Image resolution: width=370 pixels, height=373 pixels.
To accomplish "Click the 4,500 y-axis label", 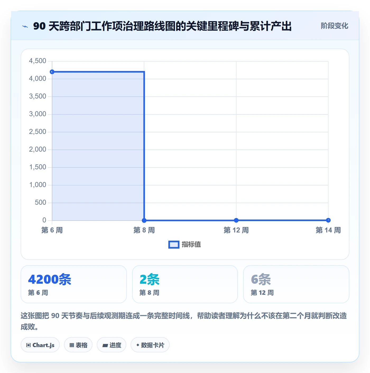I will coord(38,61).
